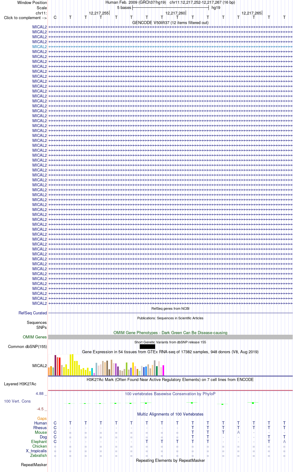Click the '5 bases' scale bar label
The image size is (293, 472).
pos(124,8)
